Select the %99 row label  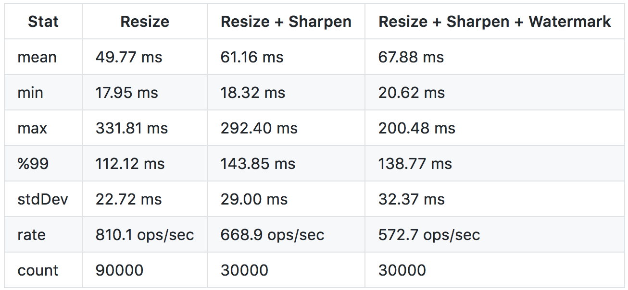[33, 164]
